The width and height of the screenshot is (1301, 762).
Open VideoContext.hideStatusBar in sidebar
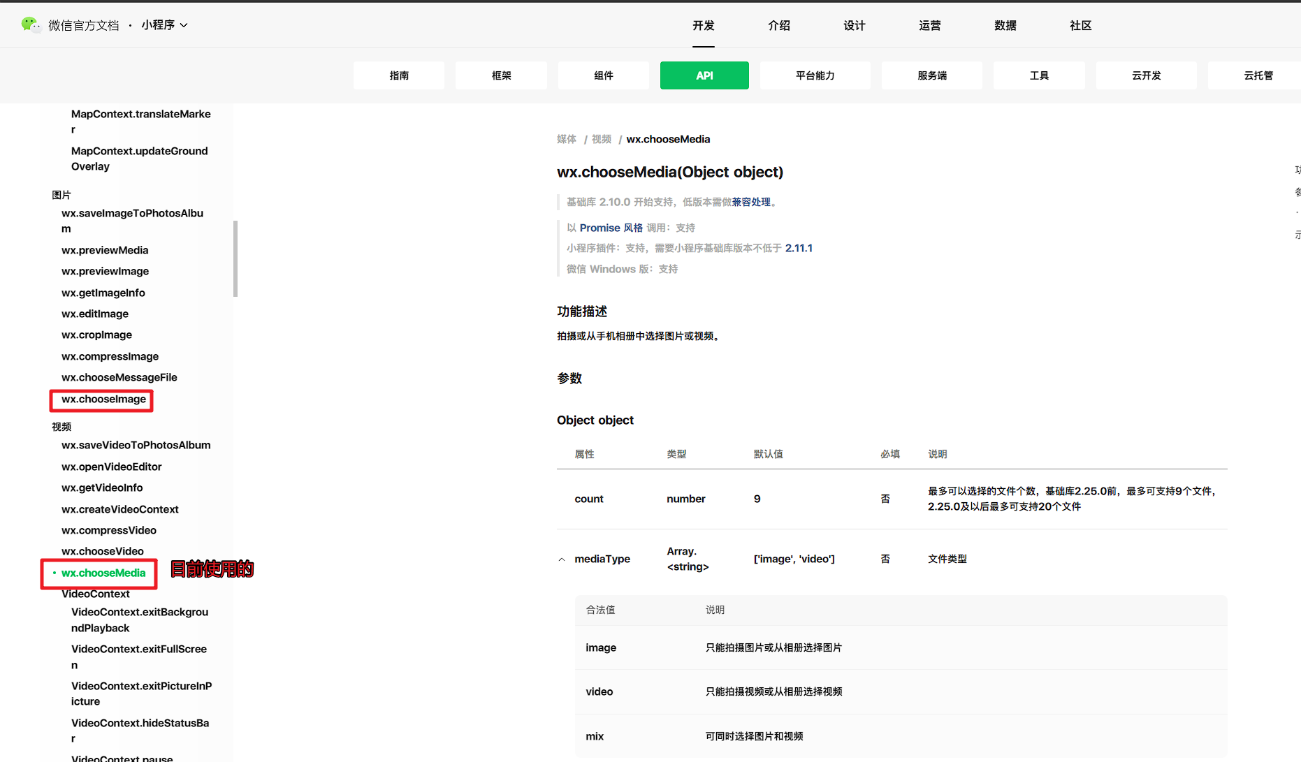coord(140,731)
